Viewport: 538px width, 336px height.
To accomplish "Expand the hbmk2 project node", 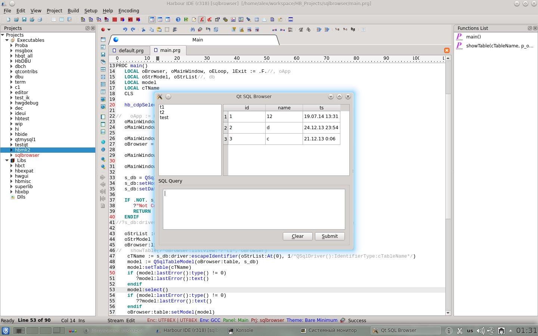I will pos(12,150).
